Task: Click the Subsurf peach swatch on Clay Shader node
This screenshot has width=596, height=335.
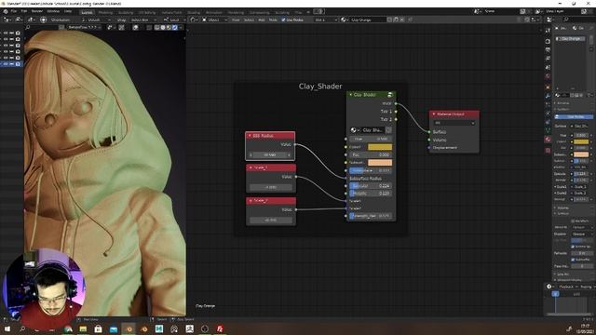Action: (x=380, y=163)
